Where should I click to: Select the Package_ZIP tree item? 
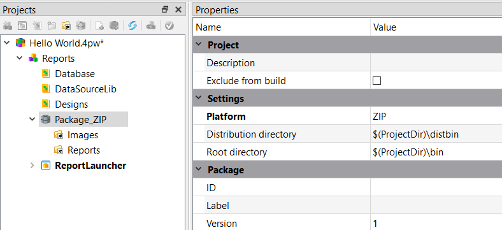[80, 120]
